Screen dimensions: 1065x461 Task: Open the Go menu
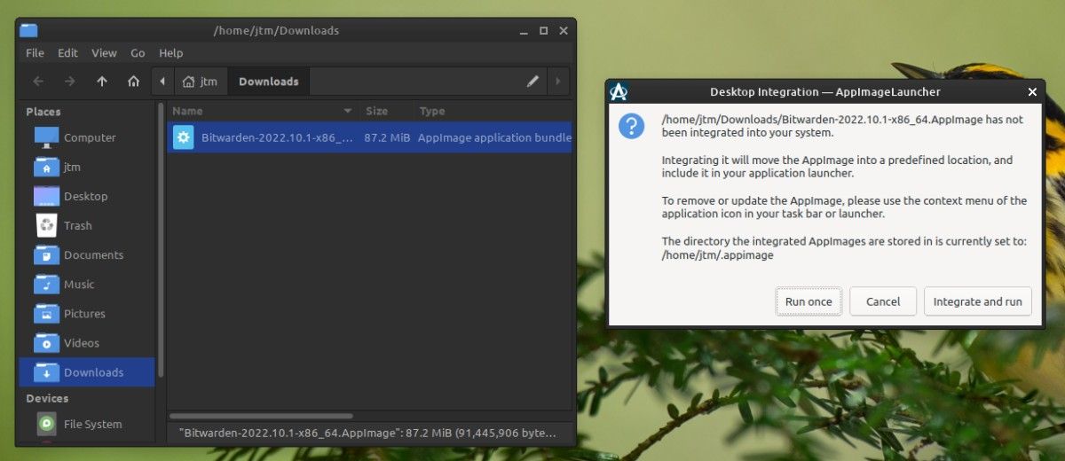tap(138, 53)
